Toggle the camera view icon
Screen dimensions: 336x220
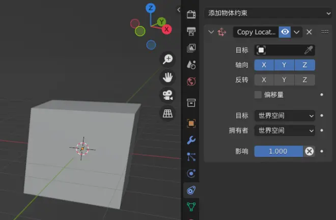click(x=167, y=95)
